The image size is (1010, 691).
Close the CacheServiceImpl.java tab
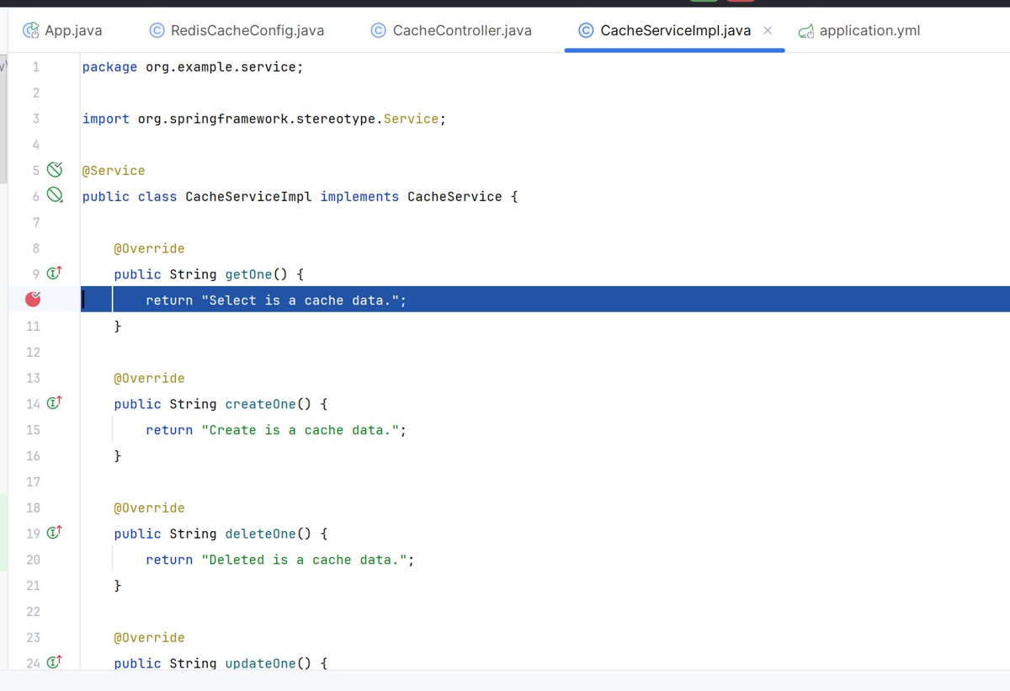point(768,30)
